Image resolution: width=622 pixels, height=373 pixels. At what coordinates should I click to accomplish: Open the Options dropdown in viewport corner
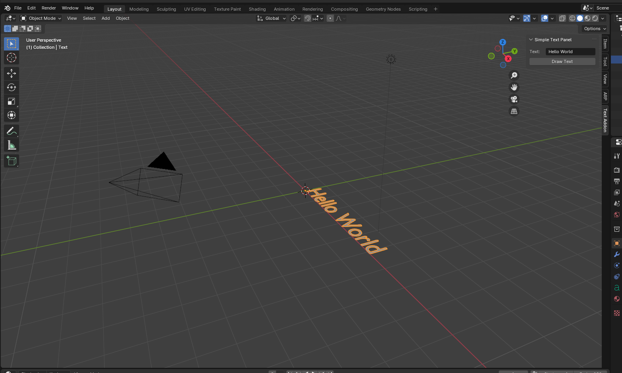[593, 28]
